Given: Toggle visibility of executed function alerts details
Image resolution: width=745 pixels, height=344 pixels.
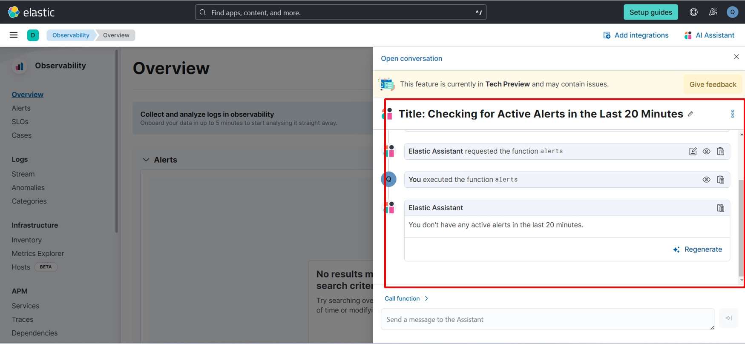Looking at the screenshot, I should pyautogui.click(x=707, y=180).
